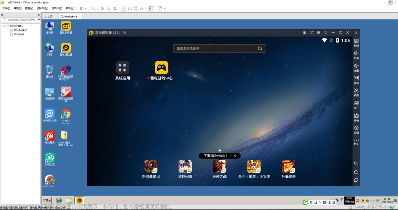Open the multi-instance (多开) tool

356,104
